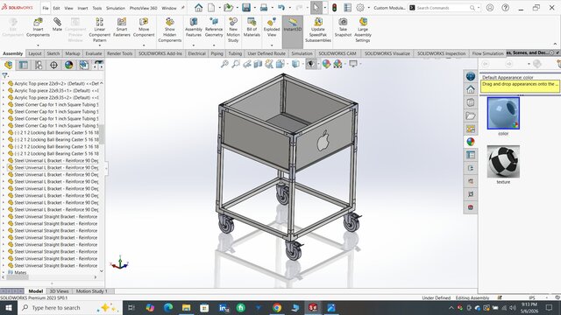The image size is (561, 315).
Task: Open the File menu
Action: [46, 8]
